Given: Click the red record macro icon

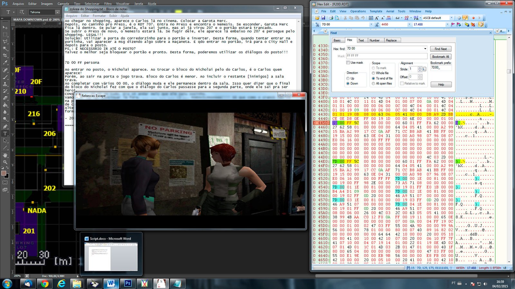Looking at the screenshot, I should click(x=473, y=18).
